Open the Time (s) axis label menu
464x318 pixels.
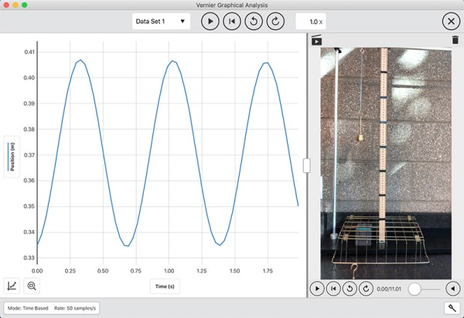pyautogui.click(x=165, y=286)
